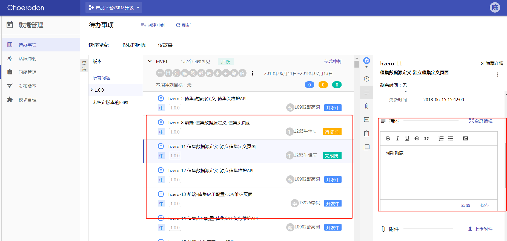507x241 pixels.
Task: Click green status count badge 0
Action: [337, 85]
